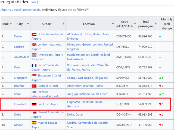The width and height of the screenshot is (174, 131).
Task: Click the United Arab Emirates flag icon
Action: coord(34,34)
